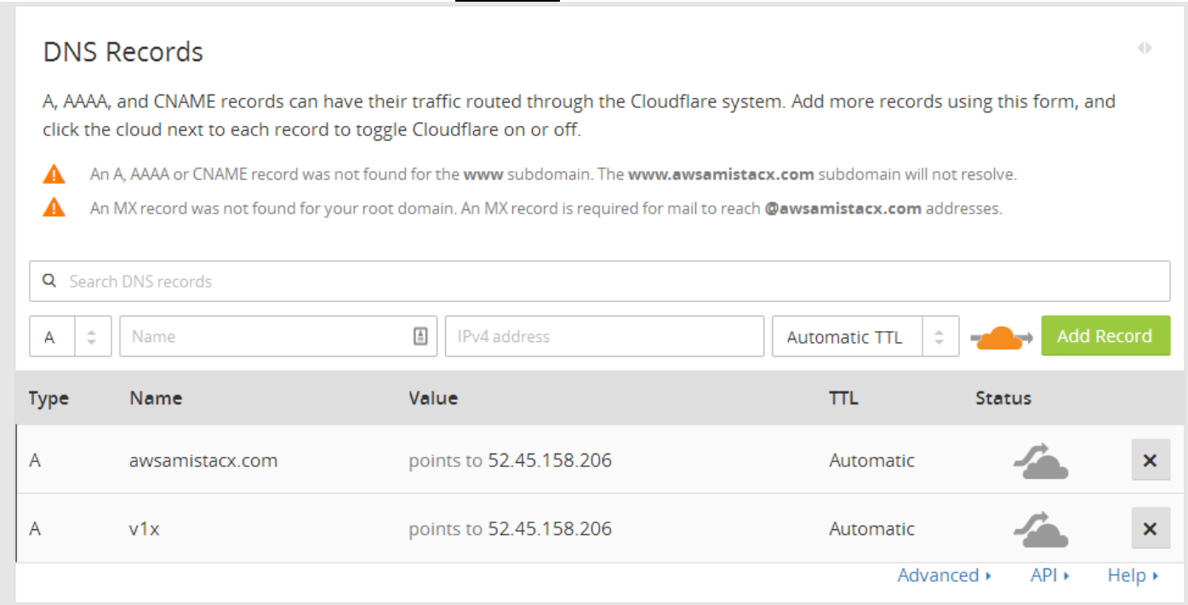The image size is (1188, 605).
Task: Focus the Search DNS records field
Action: click(x=600, y=281)
